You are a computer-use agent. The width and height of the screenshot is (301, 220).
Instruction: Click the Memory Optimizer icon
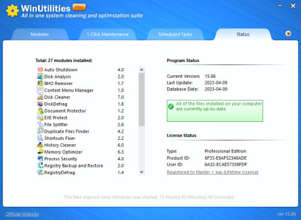[40, 151]
